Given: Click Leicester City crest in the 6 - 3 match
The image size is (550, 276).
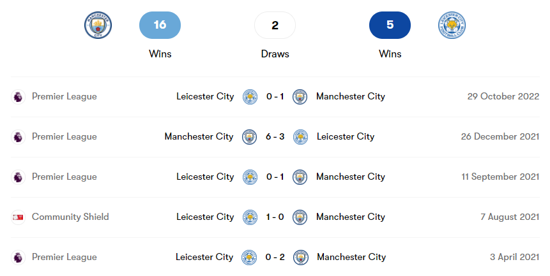Looking at the screenshot, I should [x=300, y=137].
